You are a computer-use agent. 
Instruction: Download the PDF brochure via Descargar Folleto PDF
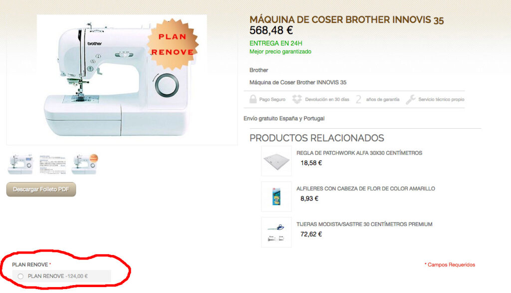click(x=41, y=189)
